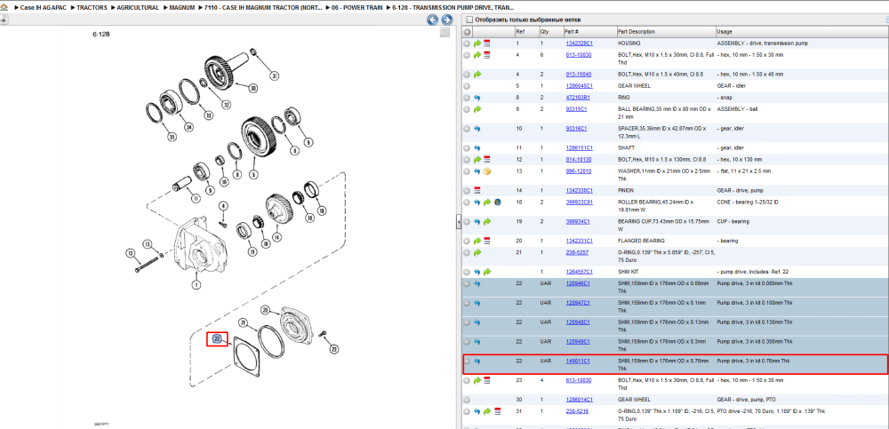
Task: Collapse panel using the splitter arrow handle
Action: pos(459,223)
